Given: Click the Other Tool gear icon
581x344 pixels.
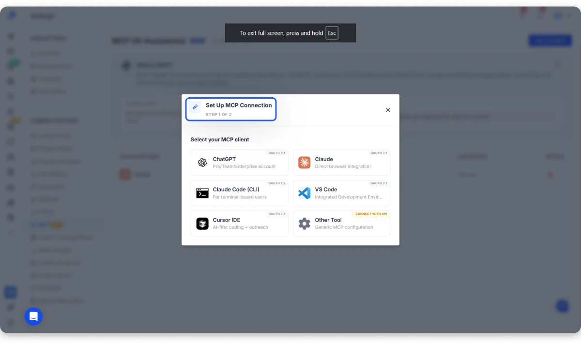Looking at the screenshot, I should pos(304,224).
